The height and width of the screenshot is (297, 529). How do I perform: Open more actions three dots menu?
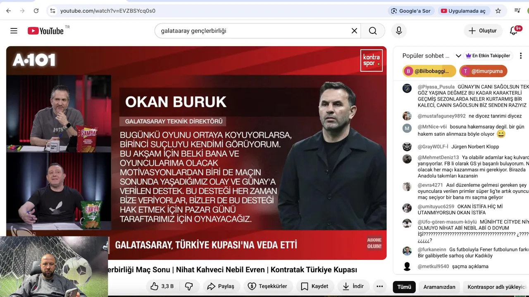pyautogui.click(x=379, y=286)
